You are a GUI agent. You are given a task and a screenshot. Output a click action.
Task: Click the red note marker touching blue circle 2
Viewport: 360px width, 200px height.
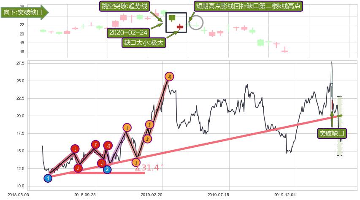point(102,163)
